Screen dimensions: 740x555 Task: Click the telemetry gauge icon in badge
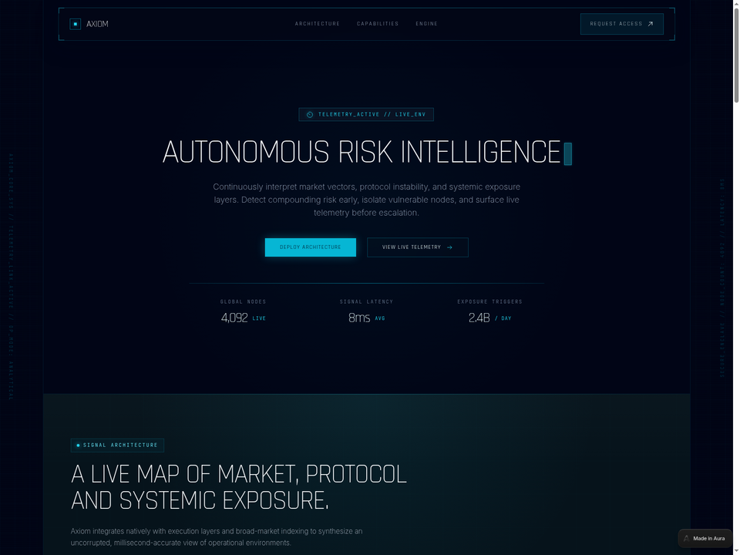(310, 115)
